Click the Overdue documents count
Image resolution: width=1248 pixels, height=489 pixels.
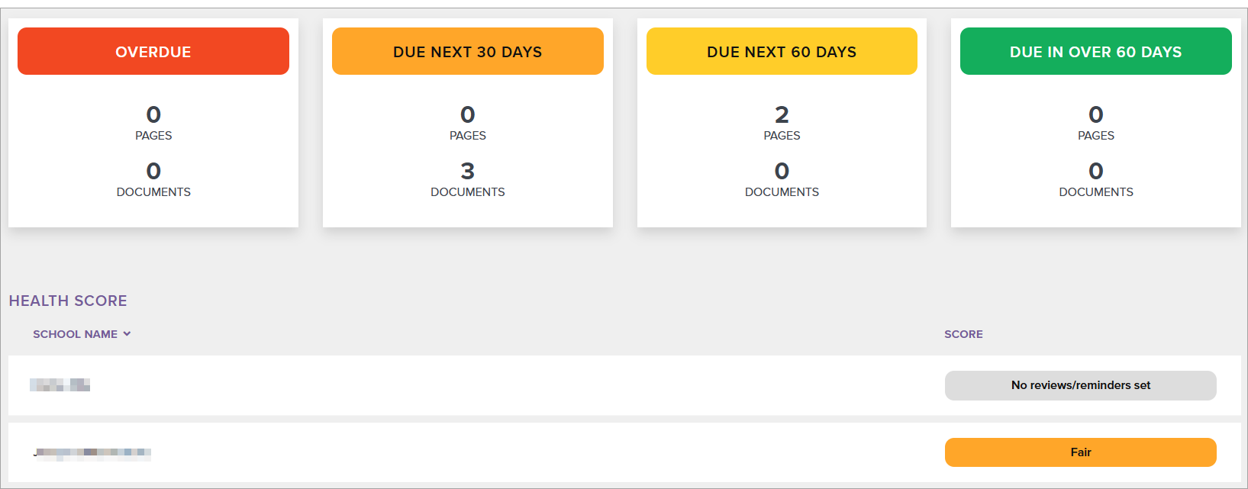click(x=153, y=172)
